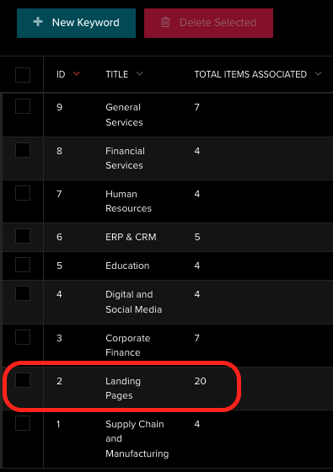Sort by ID using red chevron
The image size is (333, 472).
[x=77, y=73]
